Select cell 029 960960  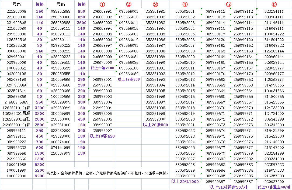[x=16, y=85]
